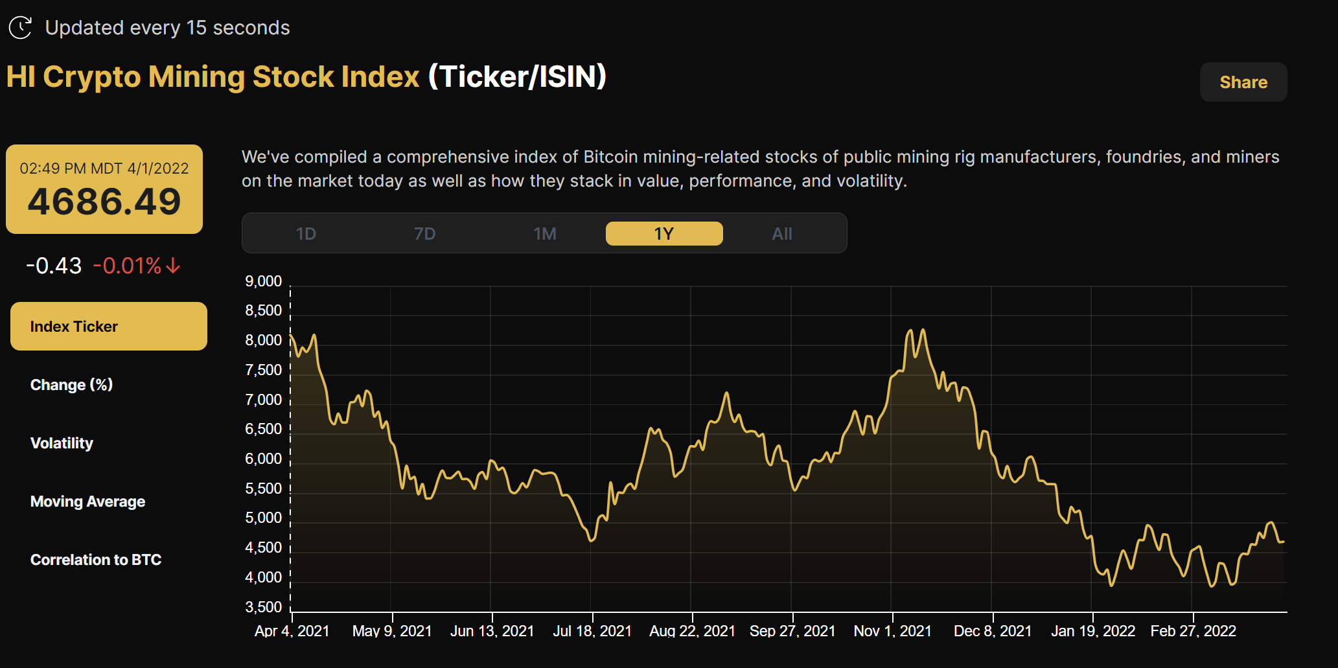The width and height of the screenshot is (1338, 668).
Task: Click the May 9, 2021 axis label
Action: (392, 631)
